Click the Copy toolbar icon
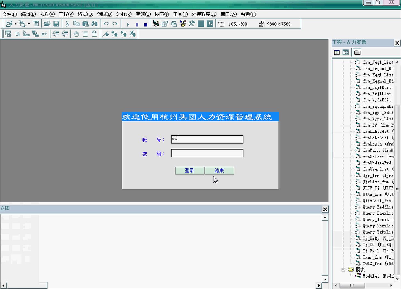 [x=76, y=24]
